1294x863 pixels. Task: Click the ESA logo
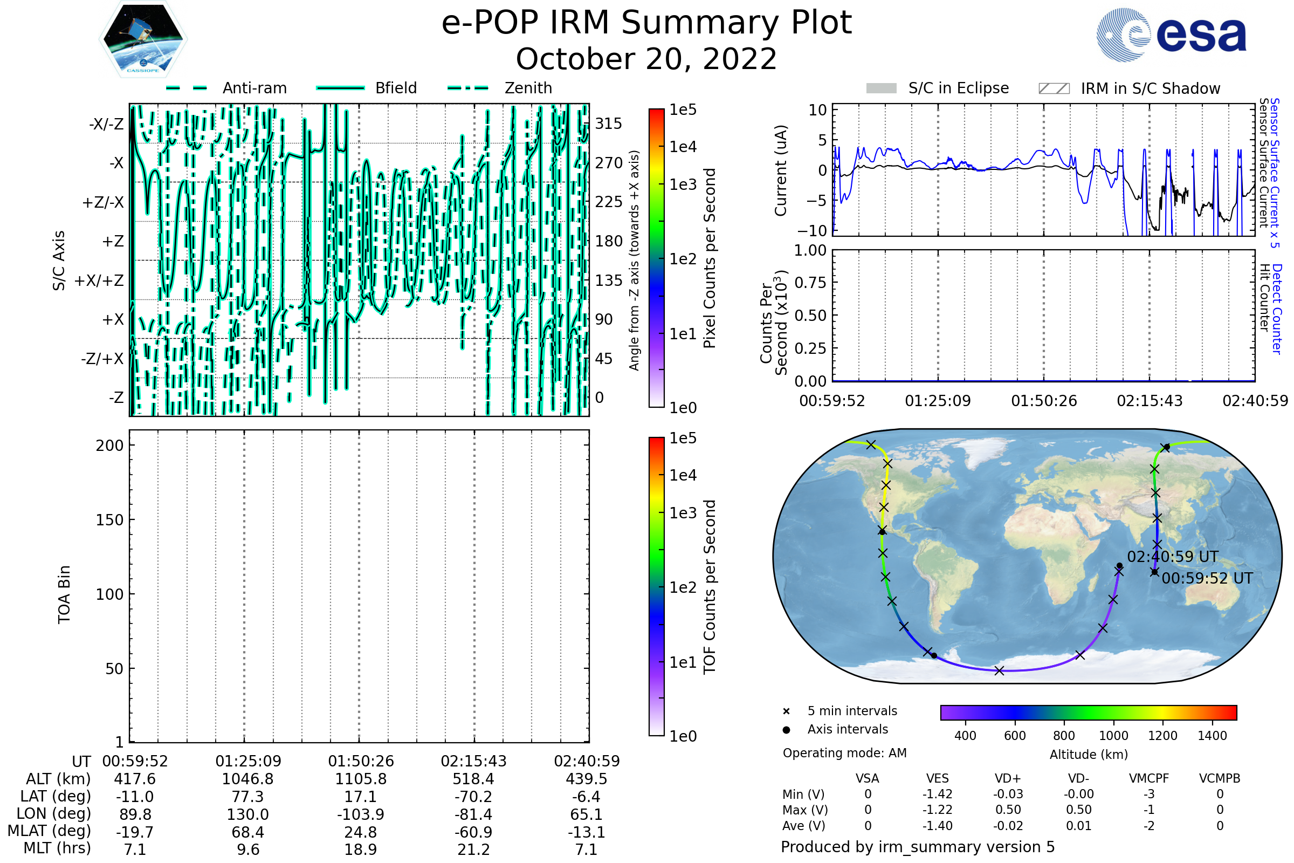pyautogui.click(x=1171, y=35)
